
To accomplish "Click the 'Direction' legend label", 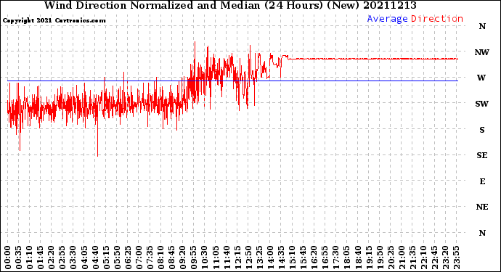I will tap(437, 19).
